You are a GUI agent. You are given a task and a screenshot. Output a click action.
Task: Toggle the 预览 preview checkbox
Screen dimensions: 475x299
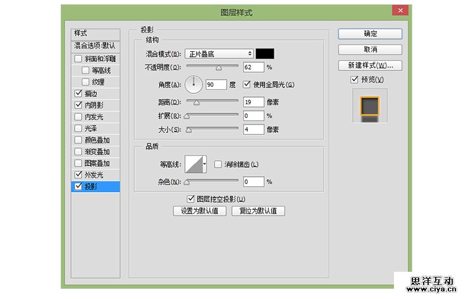354,80
